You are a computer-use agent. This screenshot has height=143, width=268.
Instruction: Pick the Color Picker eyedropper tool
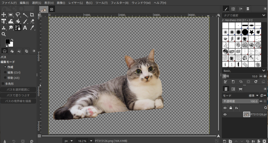(32, 28)
